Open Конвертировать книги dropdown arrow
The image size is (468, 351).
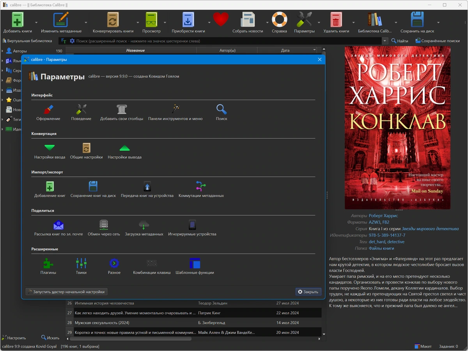tap(138, 23)
